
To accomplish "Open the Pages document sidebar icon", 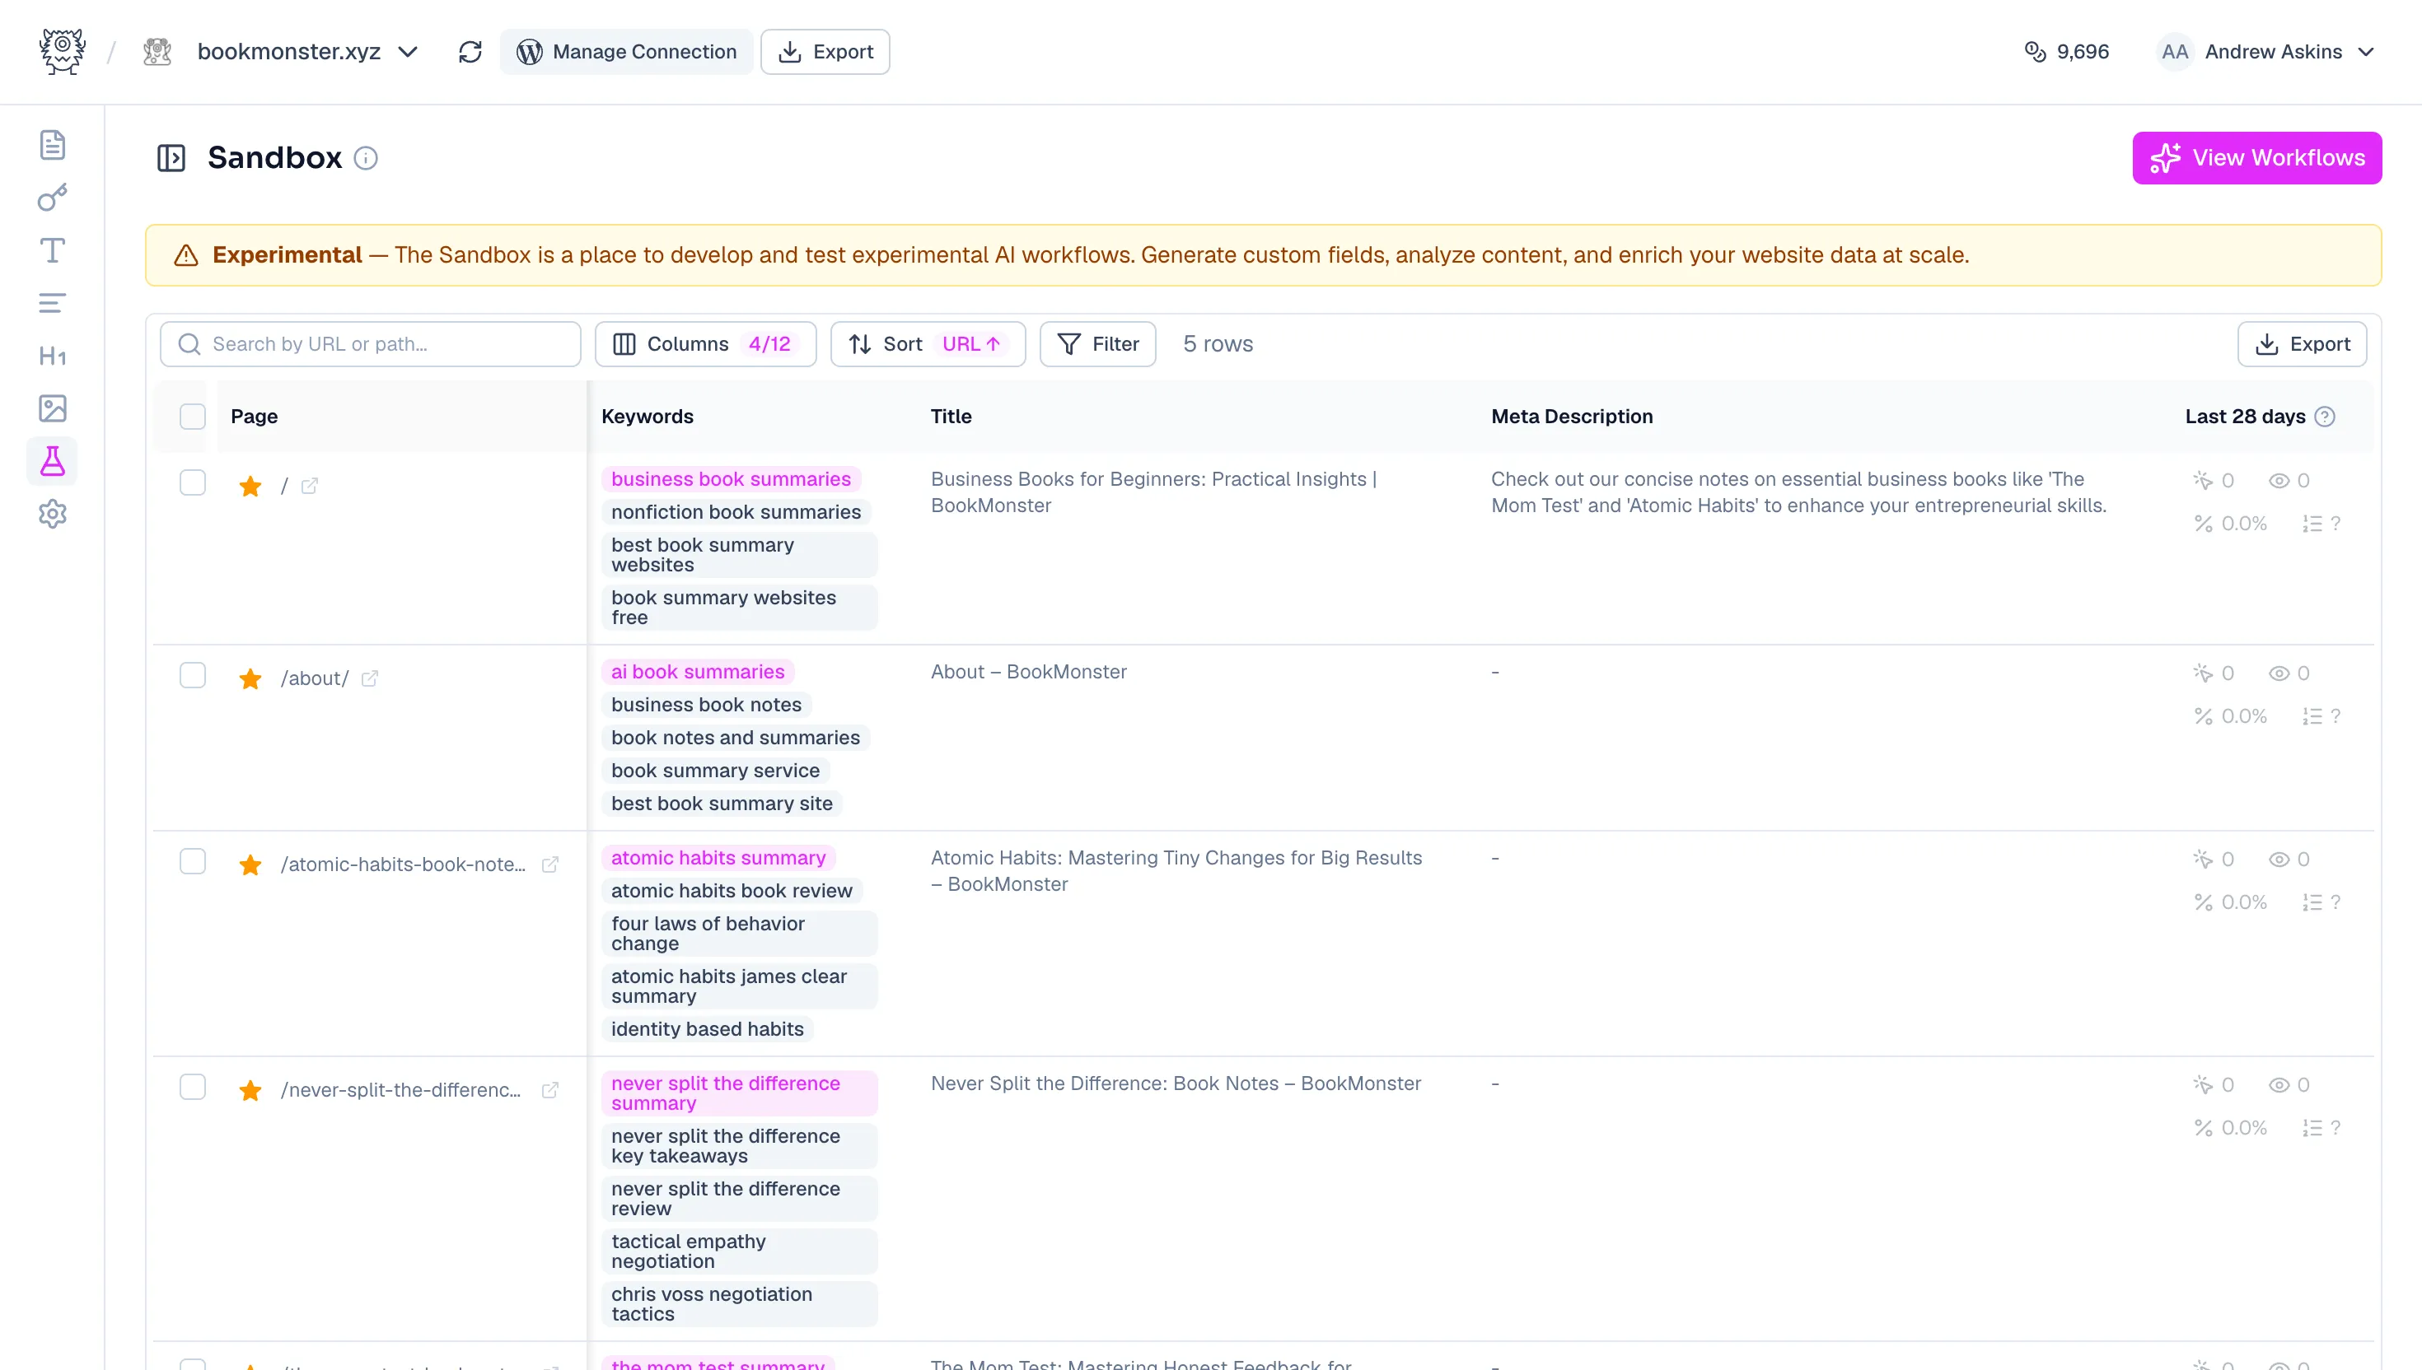I will (52, 145).
